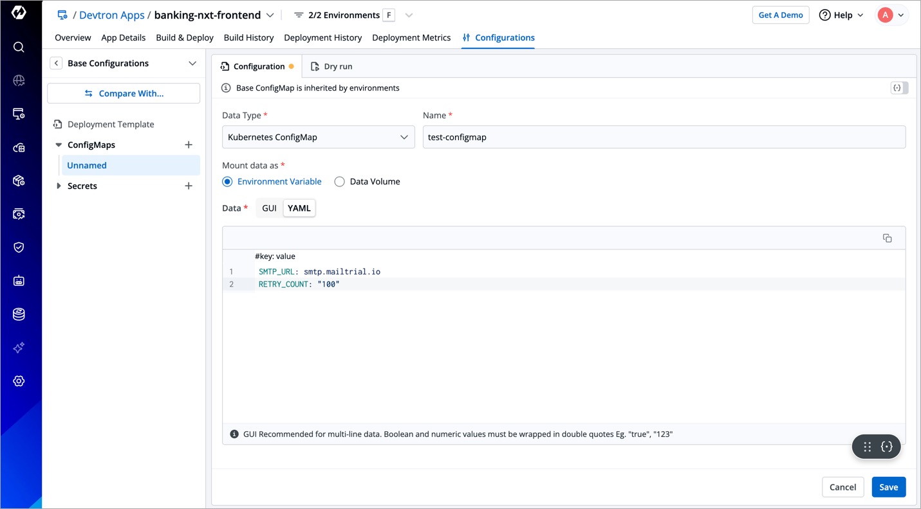
Task: Expand the Secrets tree section
Action: tap(59, 186)
